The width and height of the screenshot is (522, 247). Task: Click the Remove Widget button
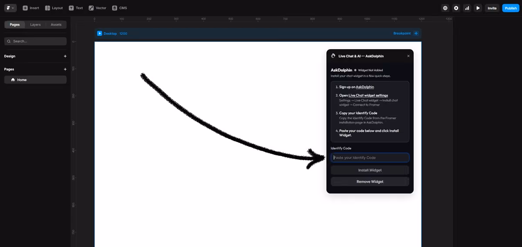[370, 181]
